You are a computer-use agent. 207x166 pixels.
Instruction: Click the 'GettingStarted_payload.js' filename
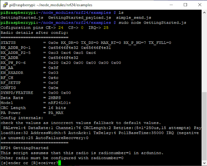point(80,18)
